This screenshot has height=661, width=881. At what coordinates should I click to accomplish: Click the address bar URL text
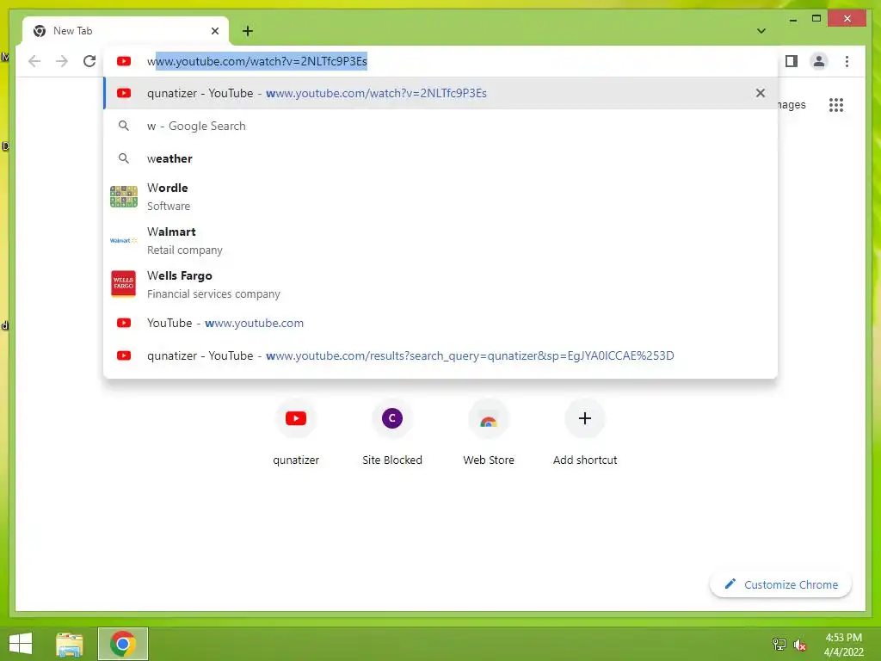[256, 61]
